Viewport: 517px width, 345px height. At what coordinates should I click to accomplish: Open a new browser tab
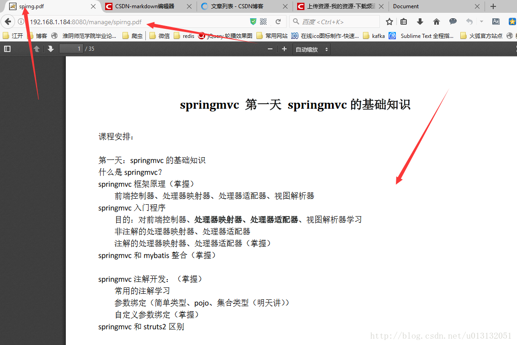point(493,6)
